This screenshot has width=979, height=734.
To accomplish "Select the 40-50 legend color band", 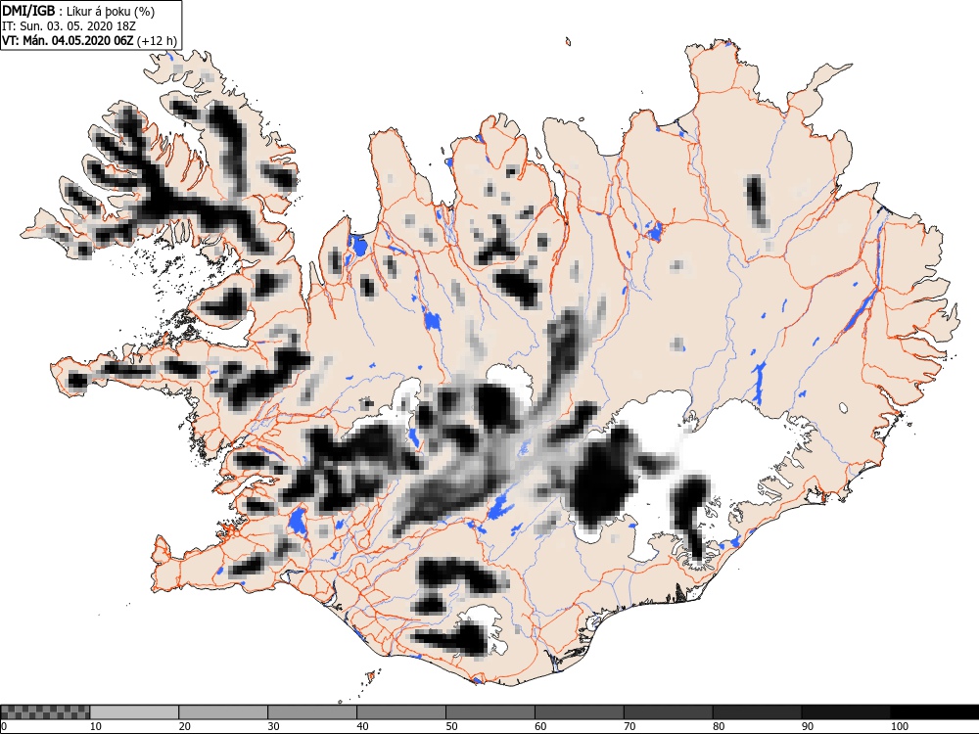I will [401, 712].
